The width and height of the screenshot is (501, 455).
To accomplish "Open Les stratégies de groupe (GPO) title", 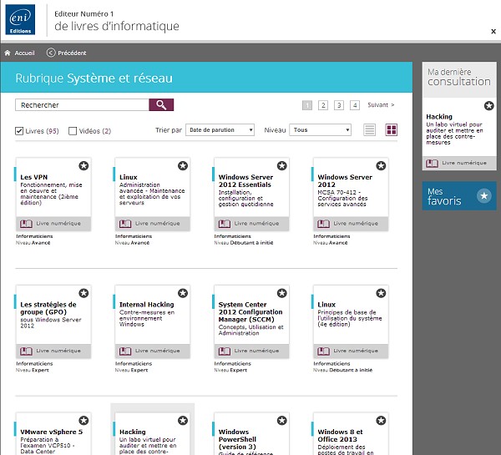I will coord(48,308).
